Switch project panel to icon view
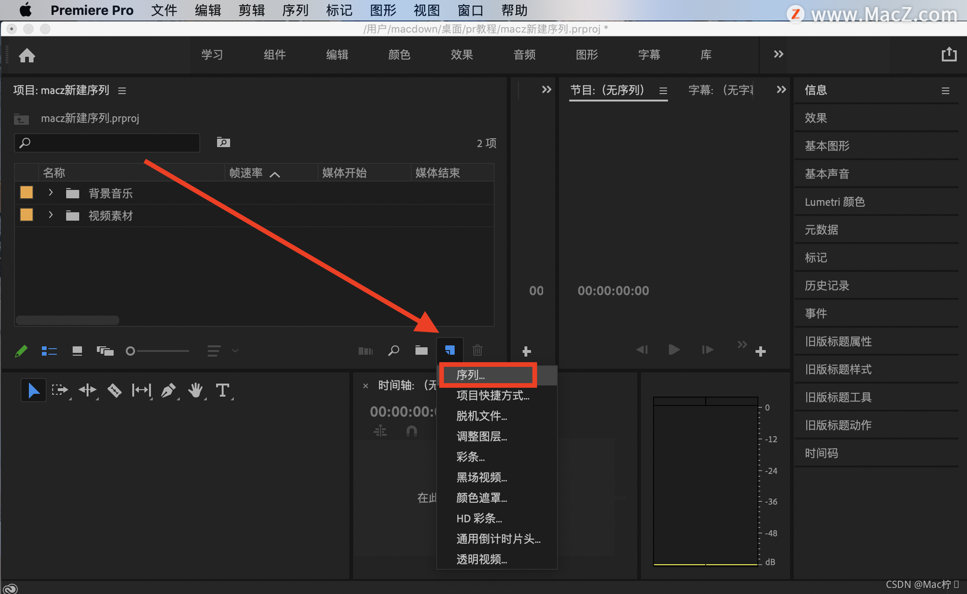This screenshot has height=594, width=967. pos(77,351)
